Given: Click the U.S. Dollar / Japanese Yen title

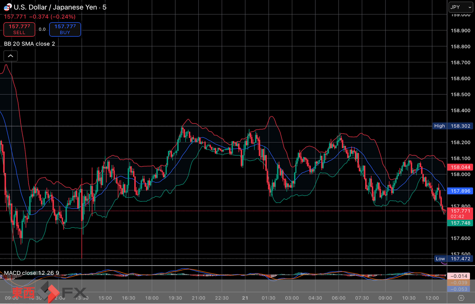Looking at the screenshot, I should click(x=60, y=7).
